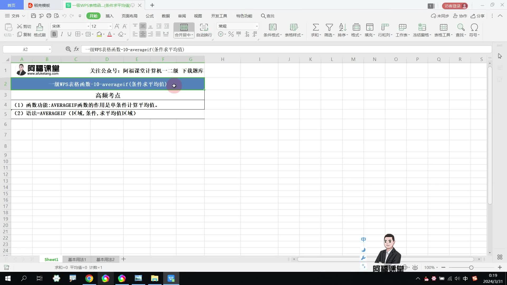Click the Conditional Formatting (条件格式) icon
The width and height of the screenshot is (507, 285).
pos(273,27)
